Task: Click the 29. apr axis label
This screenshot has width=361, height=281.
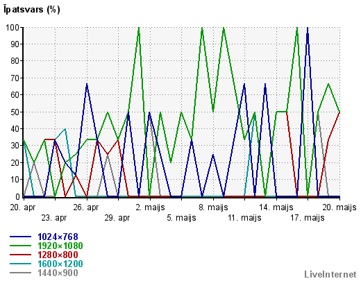Action: pyautogui.click(x=117, y=218)
